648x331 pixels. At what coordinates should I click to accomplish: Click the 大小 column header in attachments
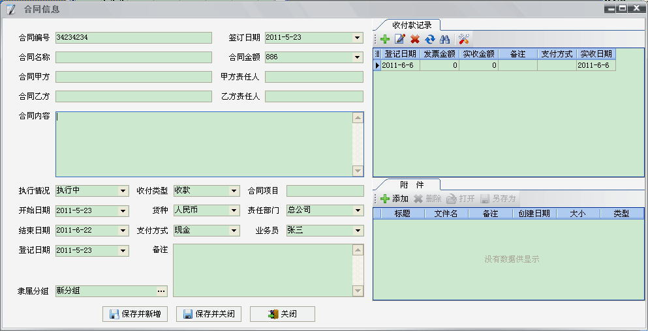(578, 213)
